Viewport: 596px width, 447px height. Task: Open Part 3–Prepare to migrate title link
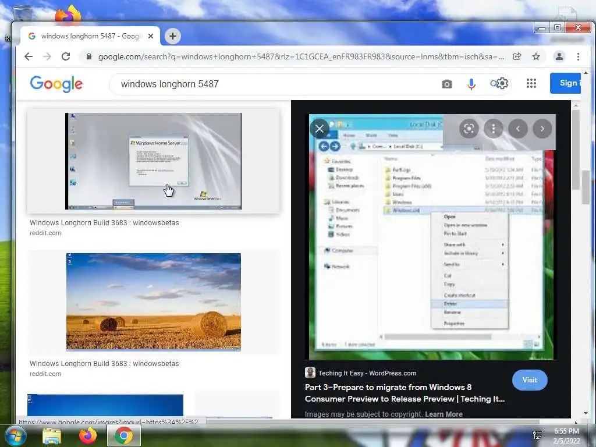[x=405, y=393]
